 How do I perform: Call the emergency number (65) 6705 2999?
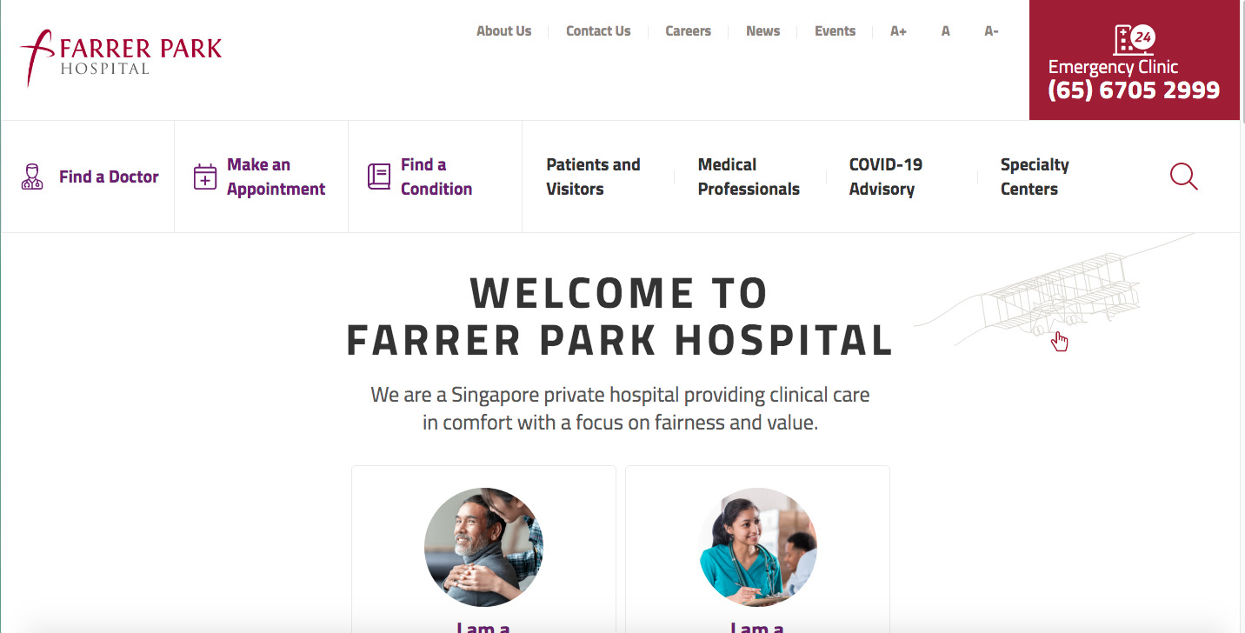point(1134,90)
